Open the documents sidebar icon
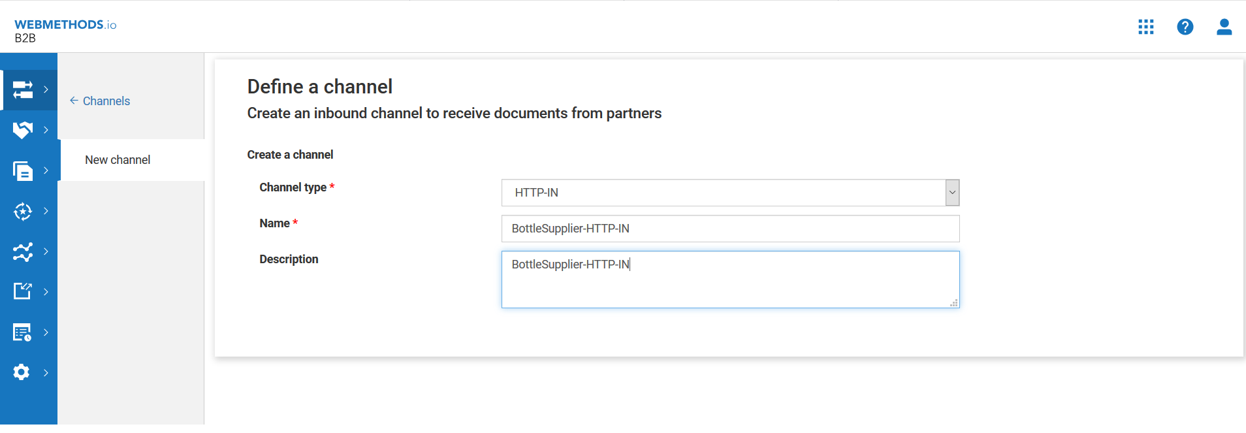 23,170
